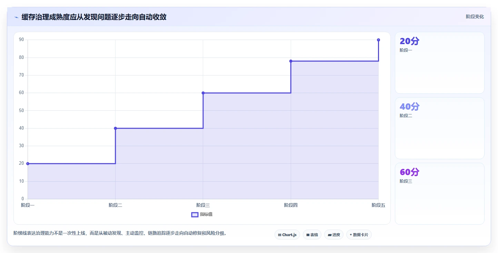Click the 阶段三 data point at 60

click(x=203, y=93)
